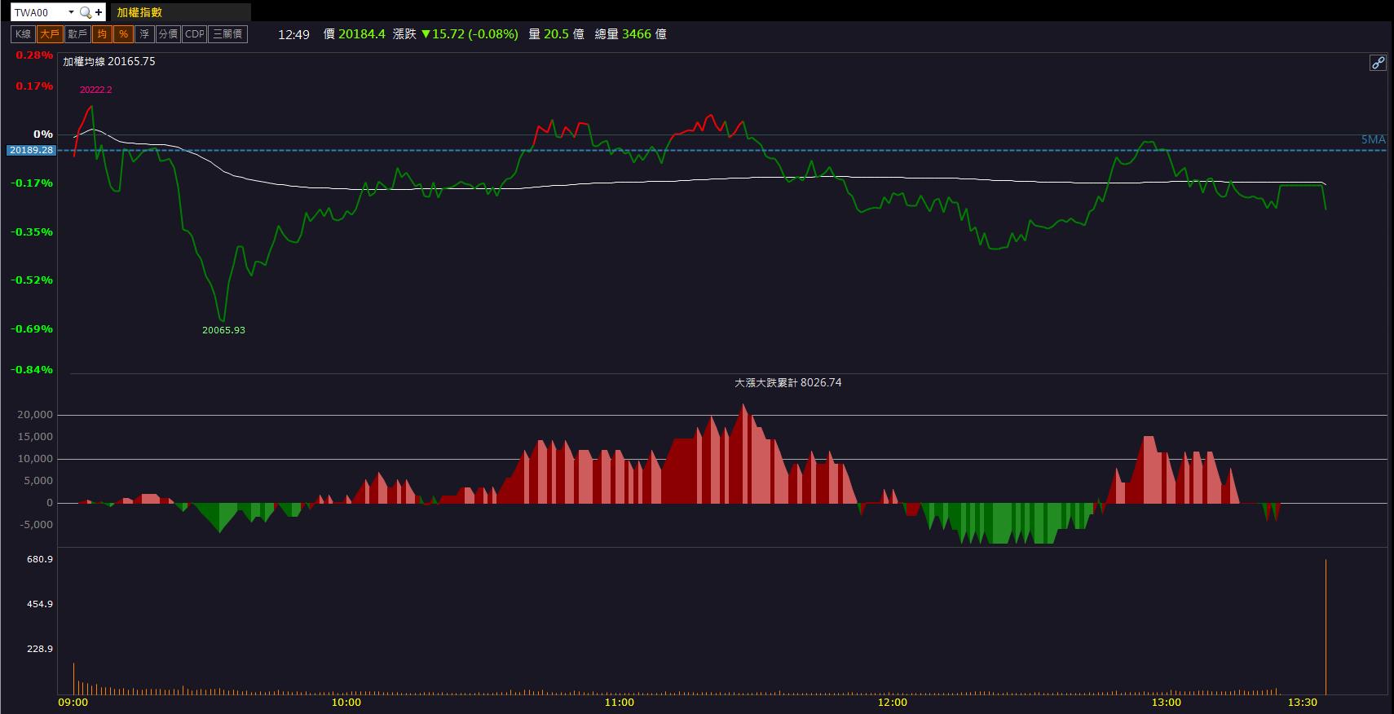Click the 20065.93 low price marker
Screen dimensions: 1394x714
click(x=223, y=330)
